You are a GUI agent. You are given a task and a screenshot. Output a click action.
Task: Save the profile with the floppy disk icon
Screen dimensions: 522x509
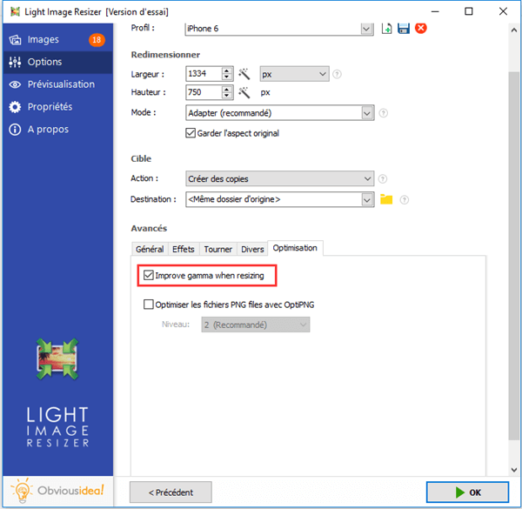pyautogui.click(x=404, y=29)
